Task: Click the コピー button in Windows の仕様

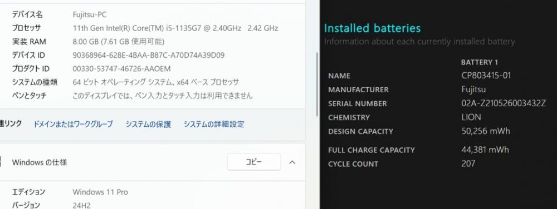Action: (x=253, y=162)
